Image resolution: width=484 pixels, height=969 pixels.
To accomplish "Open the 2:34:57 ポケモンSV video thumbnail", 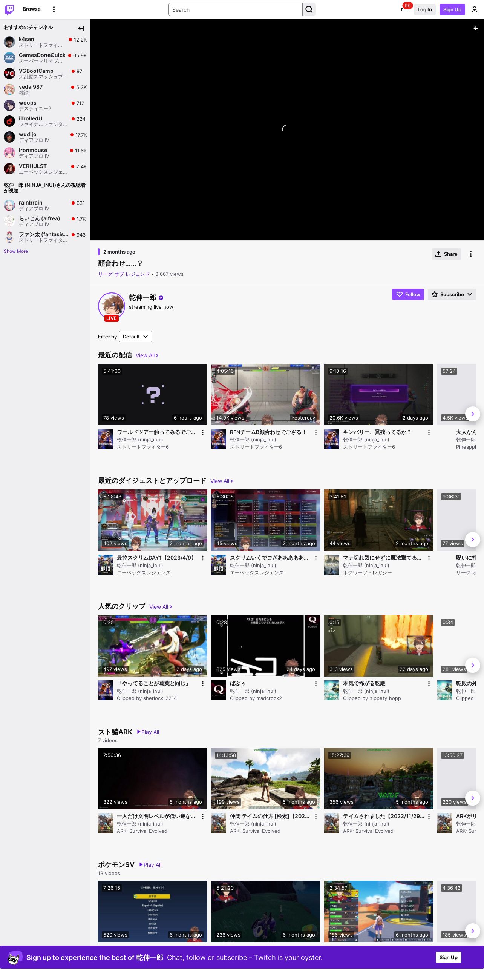I will point(379,911).
